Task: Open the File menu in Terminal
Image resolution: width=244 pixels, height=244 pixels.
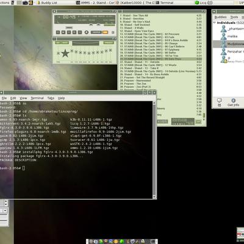Action: pyautogui.click(x=4, y=98)
